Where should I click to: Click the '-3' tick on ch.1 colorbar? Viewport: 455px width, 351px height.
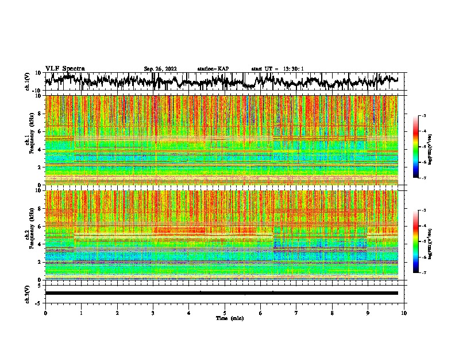(x=423, y=116)
